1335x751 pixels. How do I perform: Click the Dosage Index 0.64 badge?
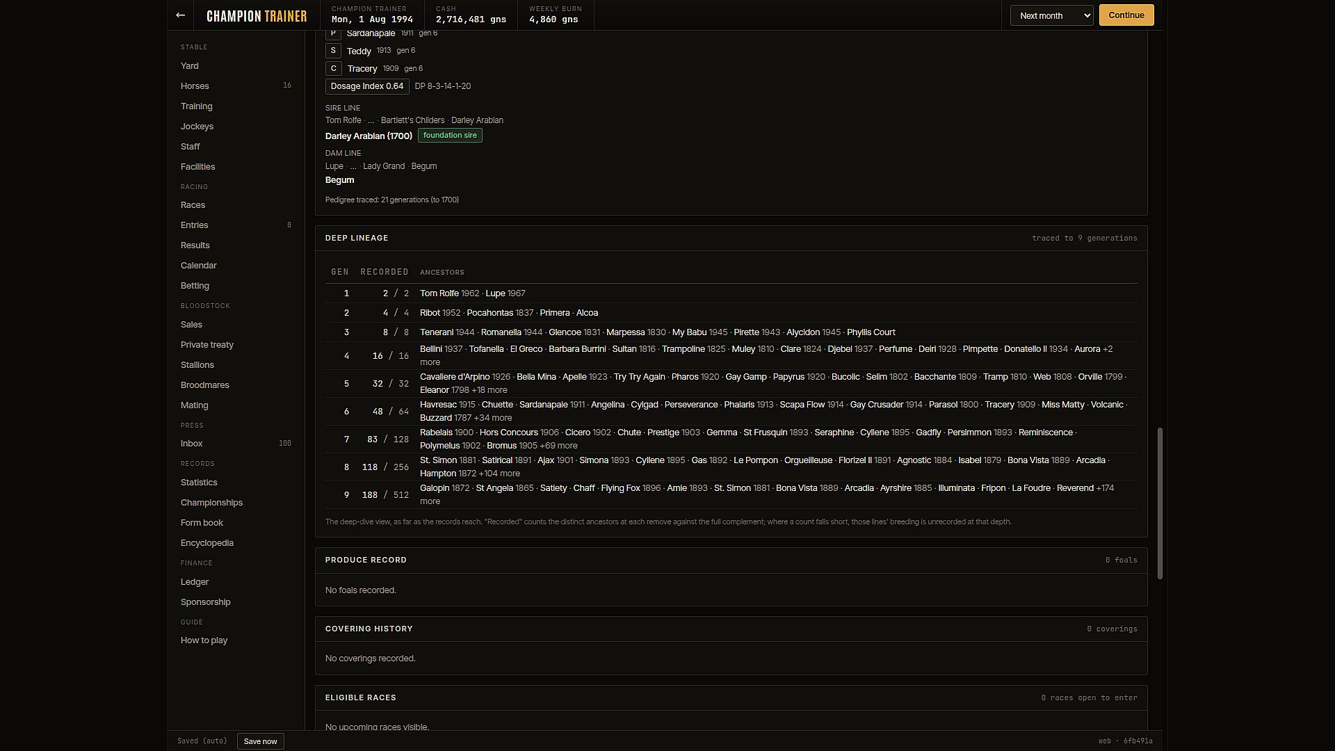(367, 86)
